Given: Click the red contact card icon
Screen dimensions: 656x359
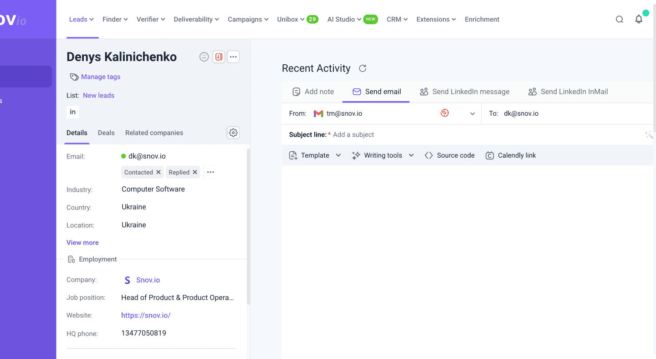Looking at the screenshot, I should pyautogui.click(x=219, y=57).
